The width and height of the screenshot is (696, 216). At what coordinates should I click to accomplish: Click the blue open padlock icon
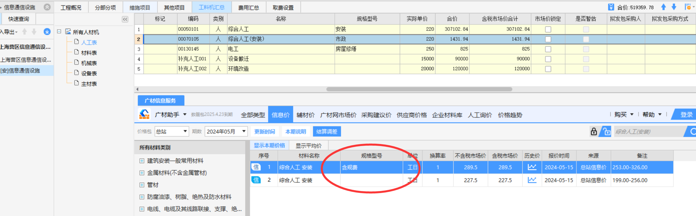pyautogui.click(x=607, y=131)
